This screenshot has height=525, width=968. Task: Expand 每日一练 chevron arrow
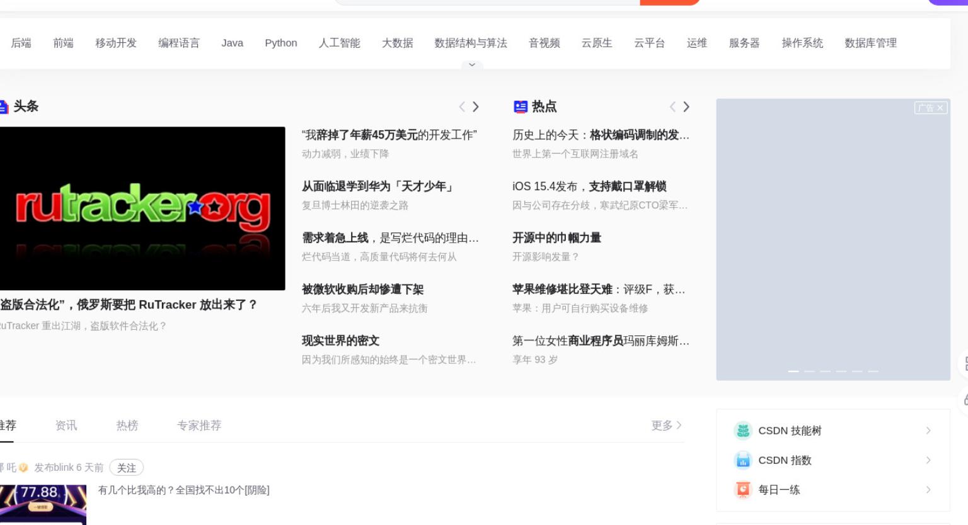coord(928,490)
